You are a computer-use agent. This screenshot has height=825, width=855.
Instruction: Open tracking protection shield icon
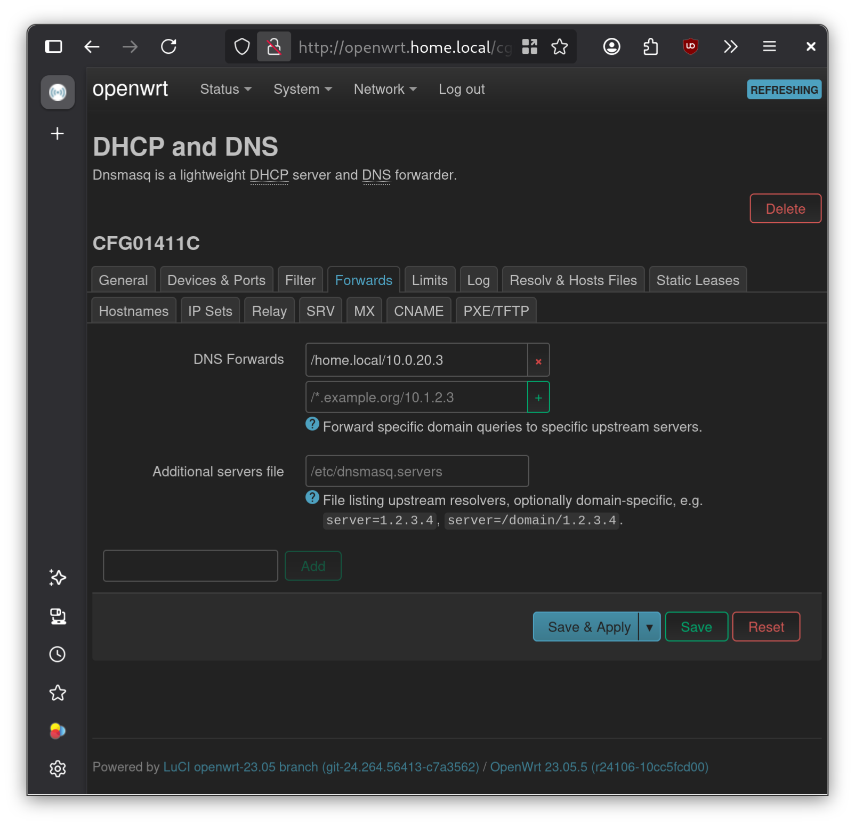242,47
